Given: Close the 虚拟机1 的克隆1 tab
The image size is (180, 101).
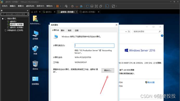Looking at the screenshot, I should [76, 12].
